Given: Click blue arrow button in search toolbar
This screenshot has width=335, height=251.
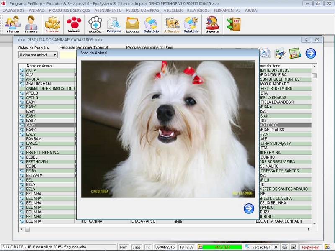Looking at the screenshot, I should [310, 53].
